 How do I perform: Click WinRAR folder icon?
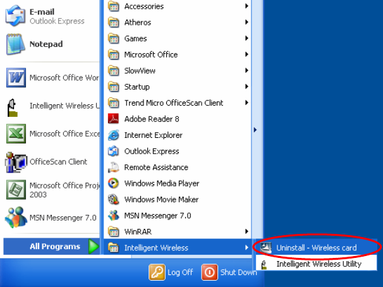[114, 232]
